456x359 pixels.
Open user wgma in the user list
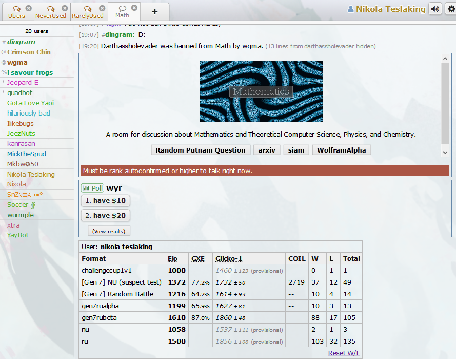[x=17, y=62]
